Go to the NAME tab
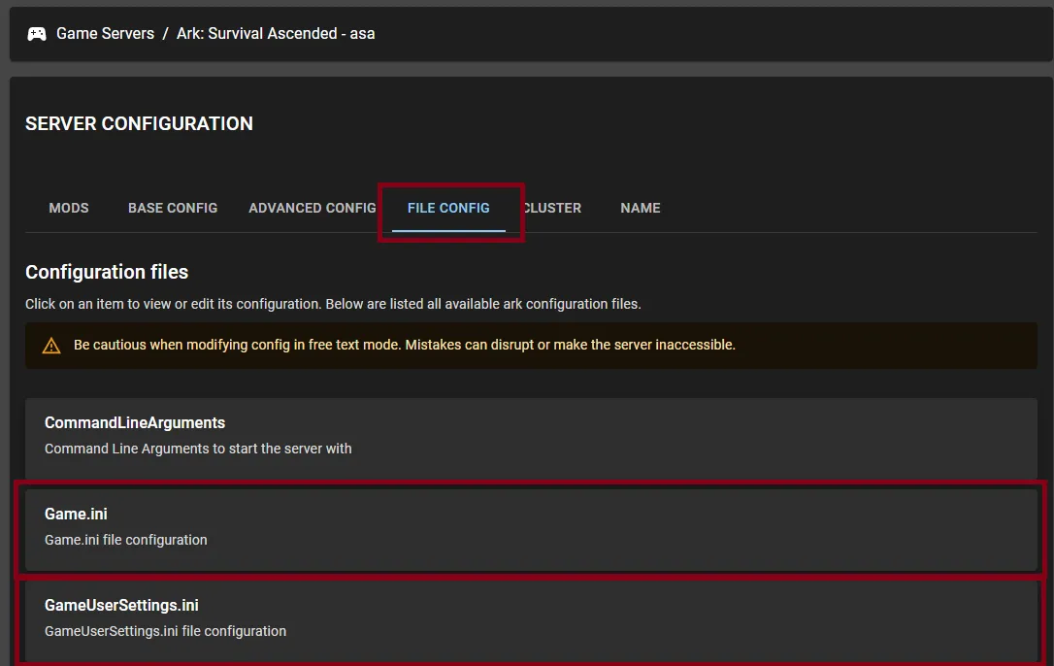1054x666 pixels. tap(641, 208)
